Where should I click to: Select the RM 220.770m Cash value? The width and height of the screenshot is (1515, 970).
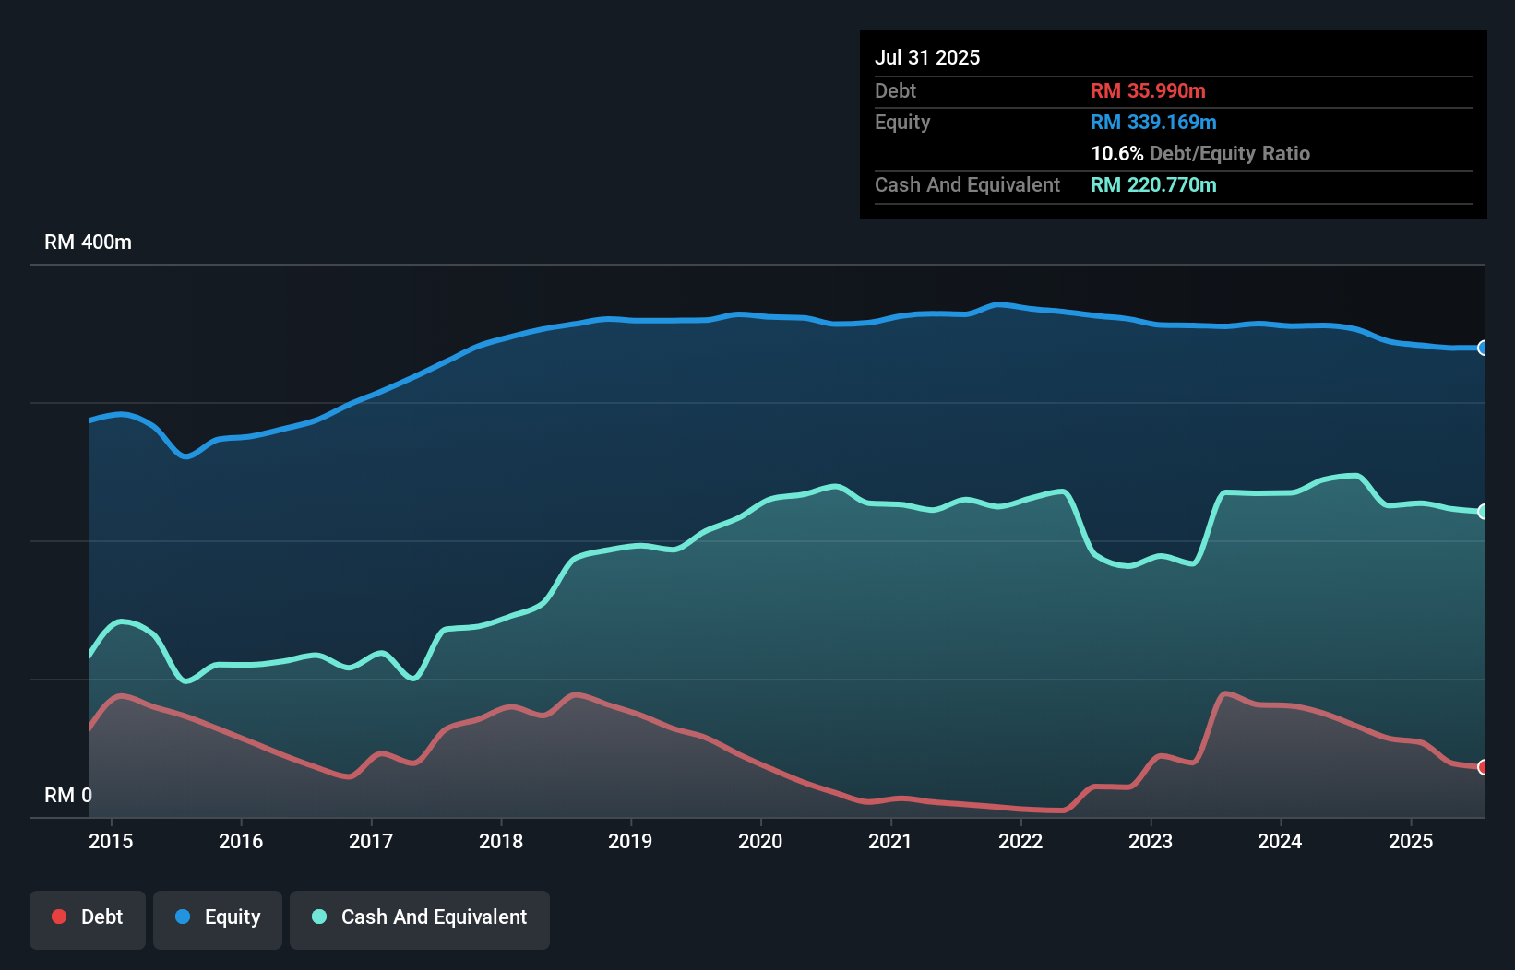tap(1153, 184)
